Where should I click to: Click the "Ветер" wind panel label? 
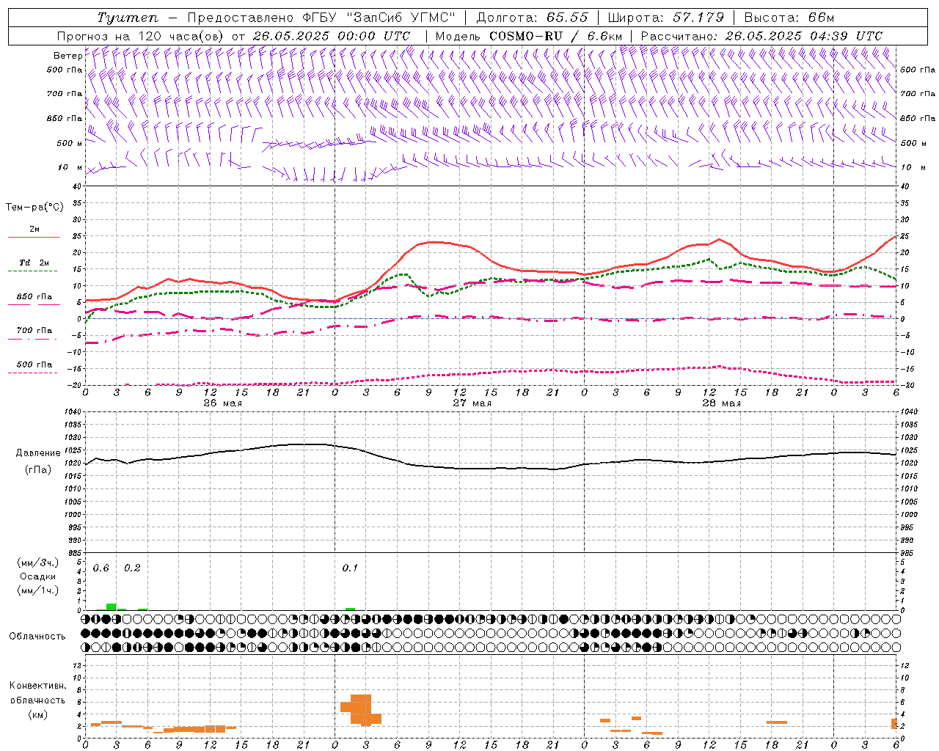(67, 56)
